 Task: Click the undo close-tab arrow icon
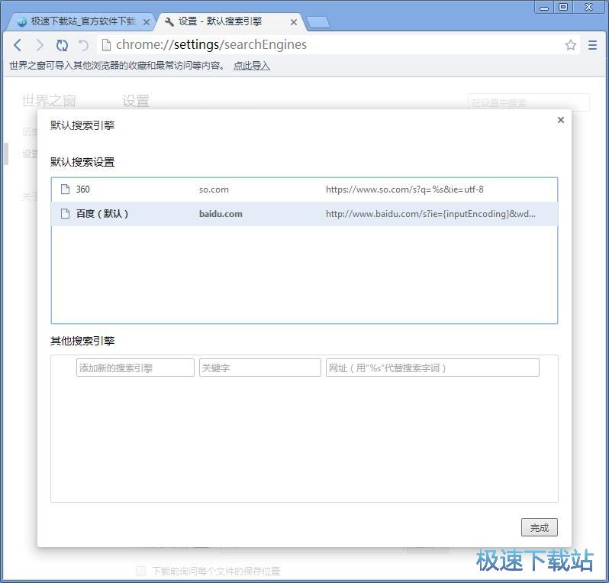click(x=83, y=45)
